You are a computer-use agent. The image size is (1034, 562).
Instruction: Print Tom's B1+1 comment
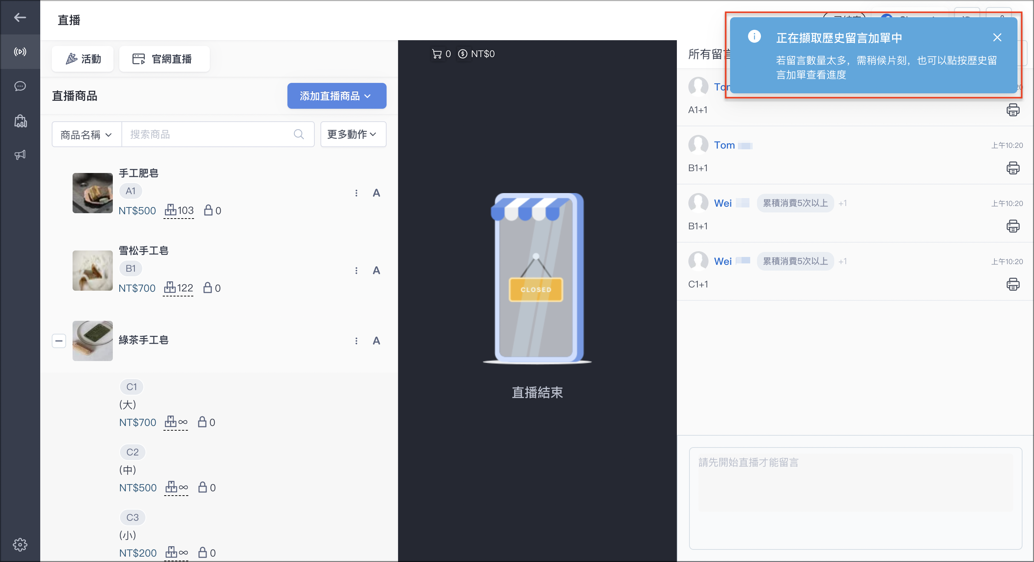(1013, 168)
